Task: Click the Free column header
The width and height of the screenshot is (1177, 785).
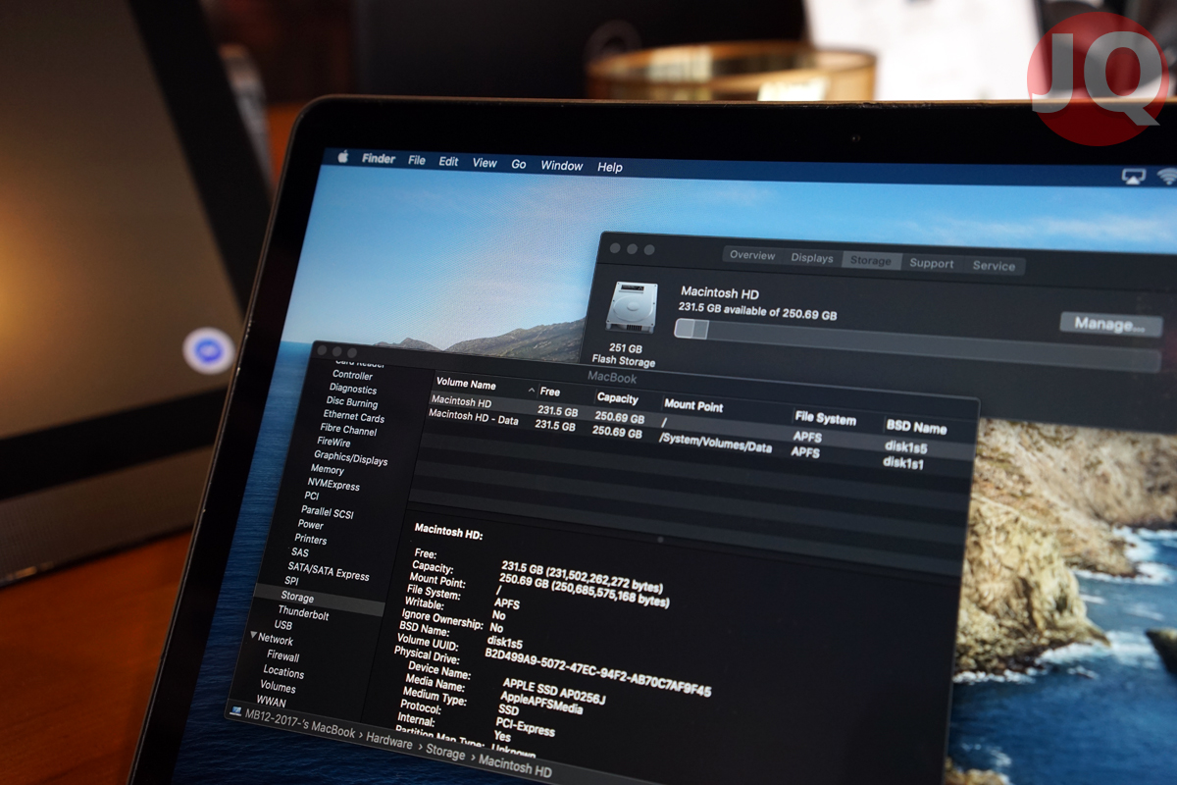Action: click(x=550, y=392)
